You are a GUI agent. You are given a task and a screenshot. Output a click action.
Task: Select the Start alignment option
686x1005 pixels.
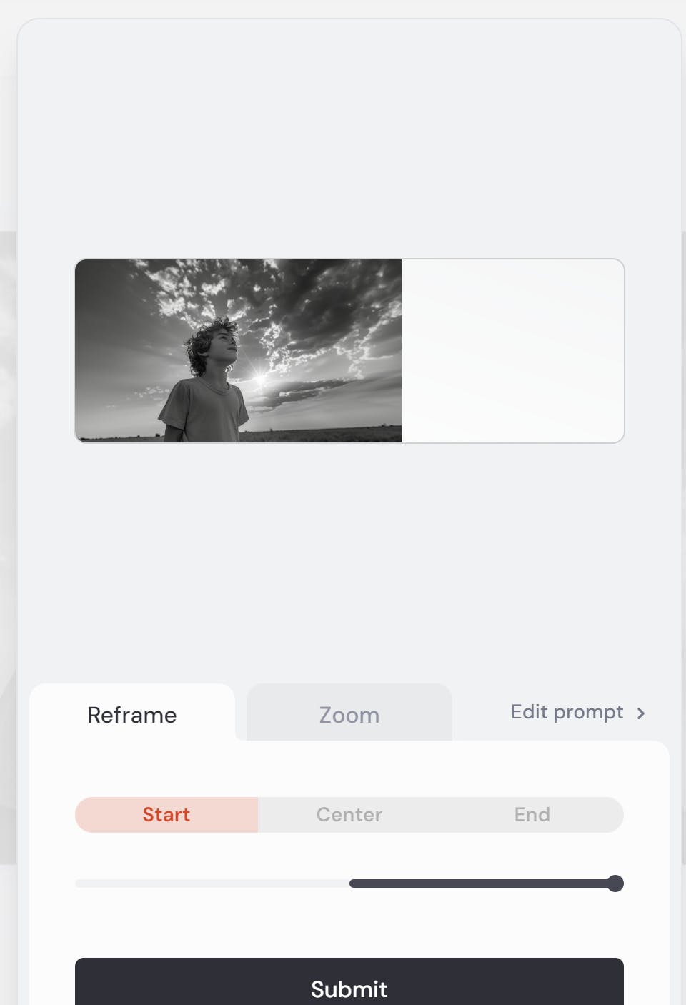(166, 815)
